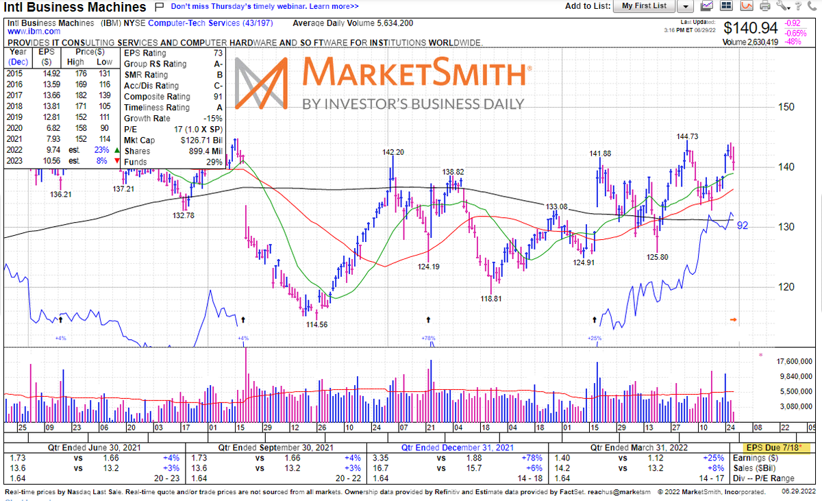Click the 150 price axis label
Image resolution: width=822 pixels, height=501 pixels.
tap(786, 107)
